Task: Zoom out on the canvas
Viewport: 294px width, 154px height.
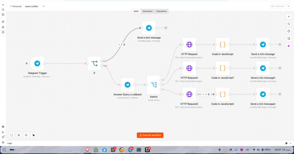Action: tap(26, 135)
